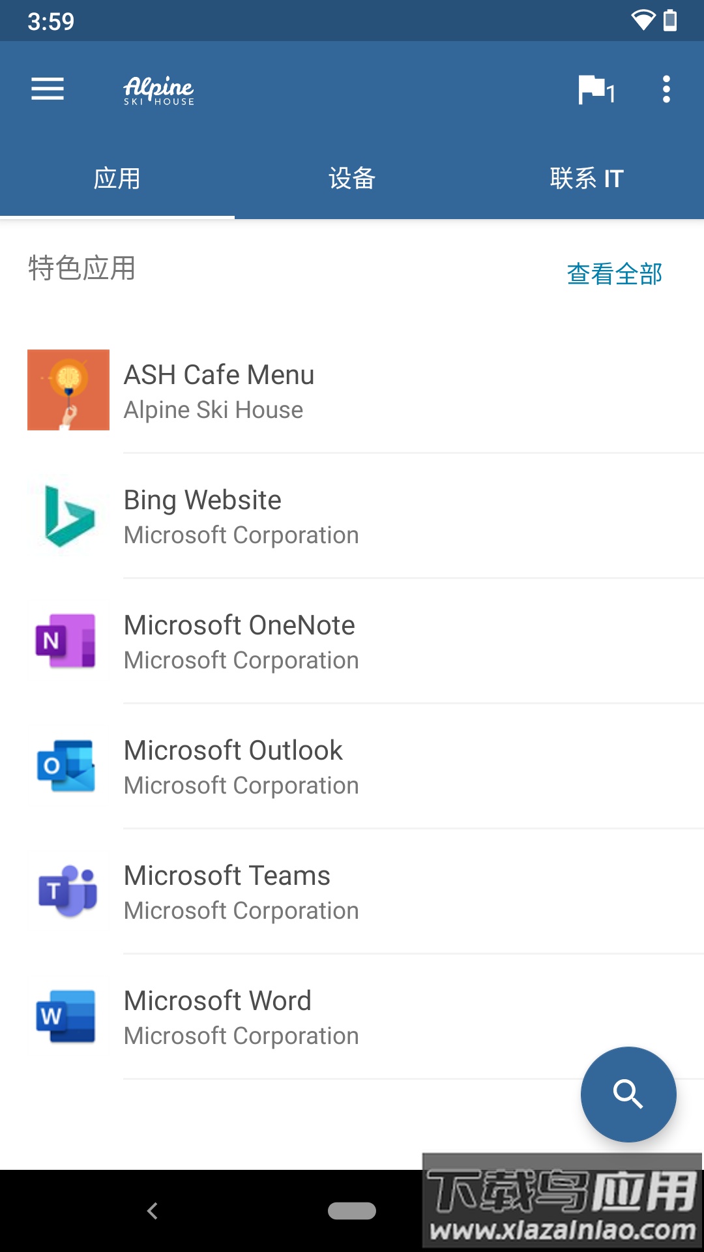Open the 联系 IT tab
The image size is (704, 1252).
[587, 179]
